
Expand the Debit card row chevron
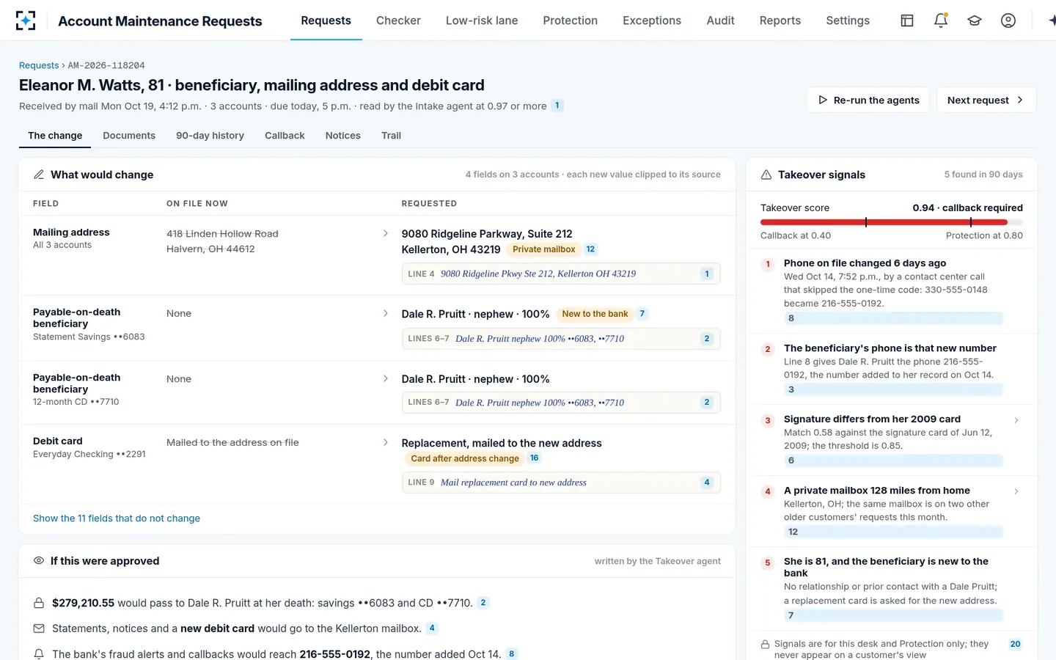click(386, 442)
